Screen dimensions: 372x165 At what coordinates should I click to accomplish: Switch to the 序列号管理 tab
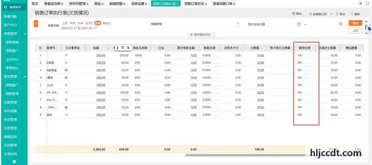(x=77, y=4)
